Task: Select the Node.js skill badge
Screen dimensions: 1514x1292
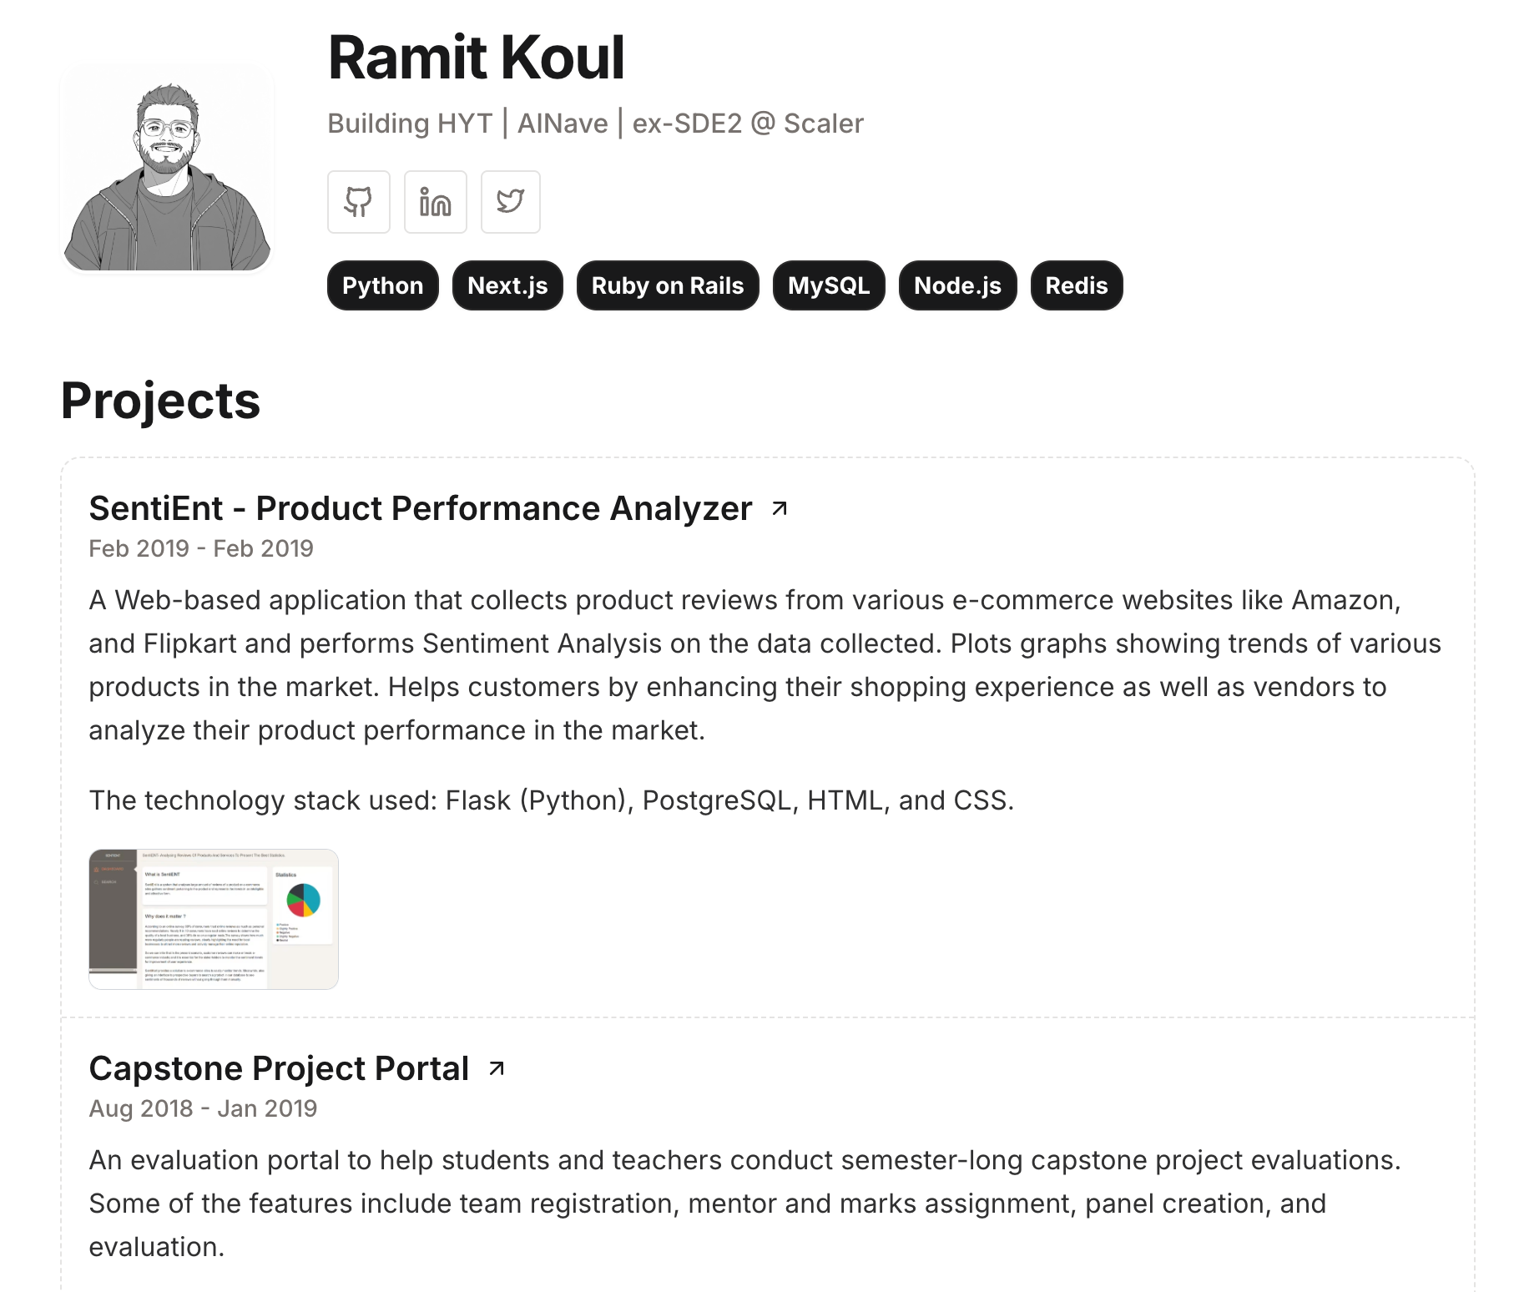Action: point(957,285)
